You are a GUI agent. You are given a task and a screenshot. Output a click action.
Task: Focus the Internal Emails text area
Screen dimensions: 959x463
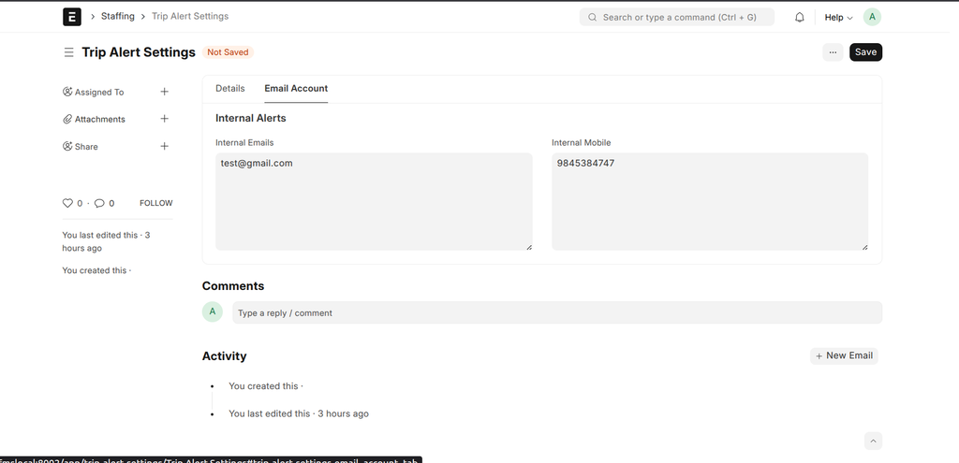[x=374, y=201]
